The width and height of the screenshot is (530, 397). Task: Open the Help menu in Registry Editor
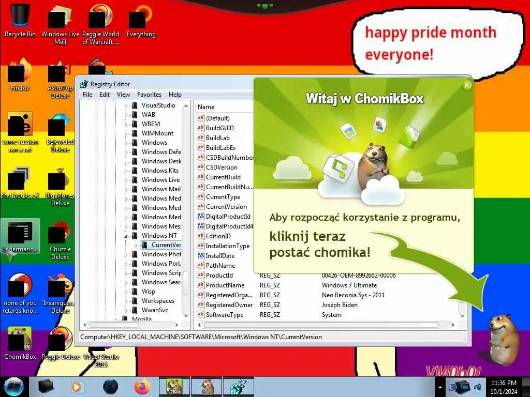tap(175, 95)
